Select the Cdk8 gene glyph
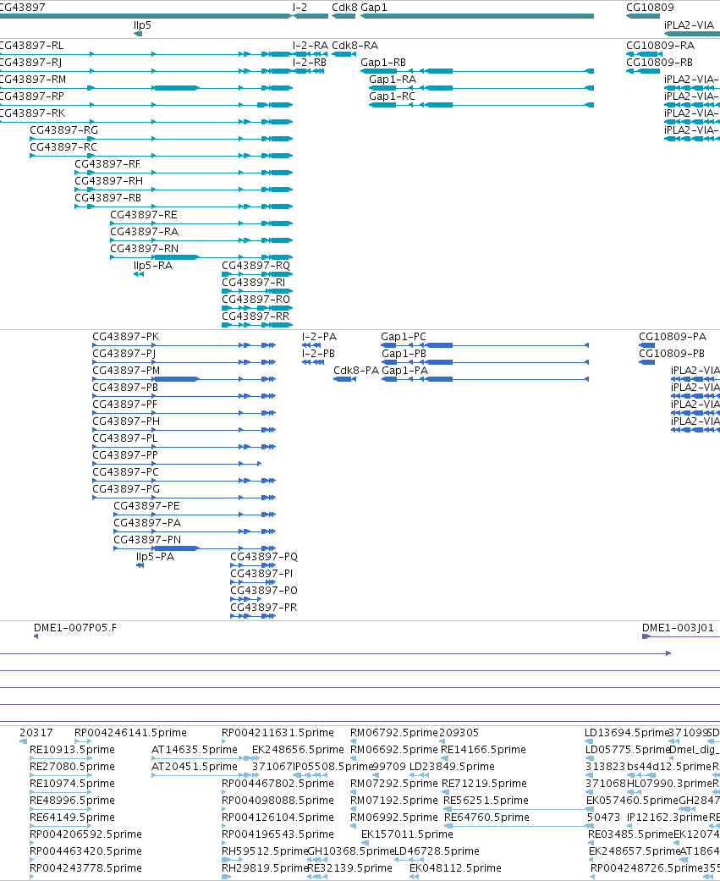Viewport: 720px width, 881px height. pyautogui.click(x=344, y=16)
